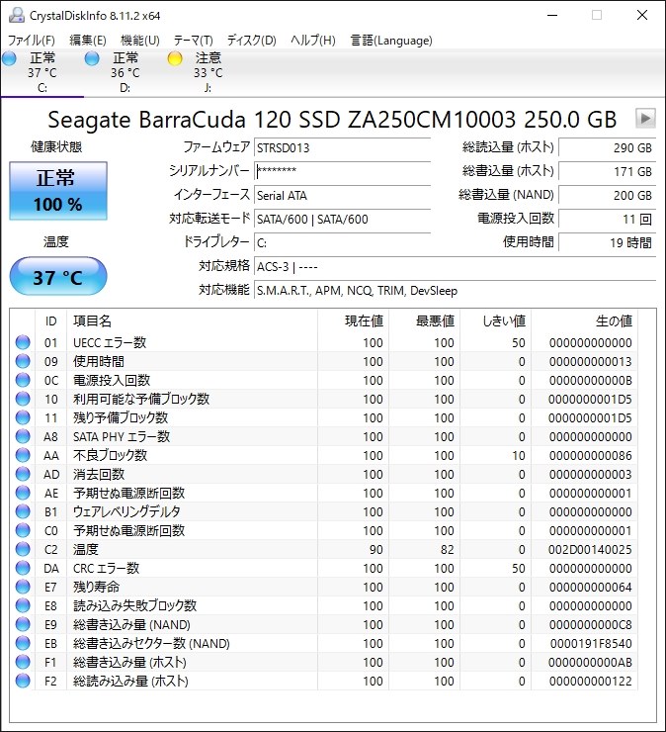Click the blue status orb for D:

click(x=92, y=58)
